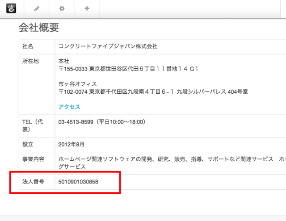The image size is (286, 221).
Task: Select the 所在地 label cell
Action: pyautogui.click(x=37, y=84)
